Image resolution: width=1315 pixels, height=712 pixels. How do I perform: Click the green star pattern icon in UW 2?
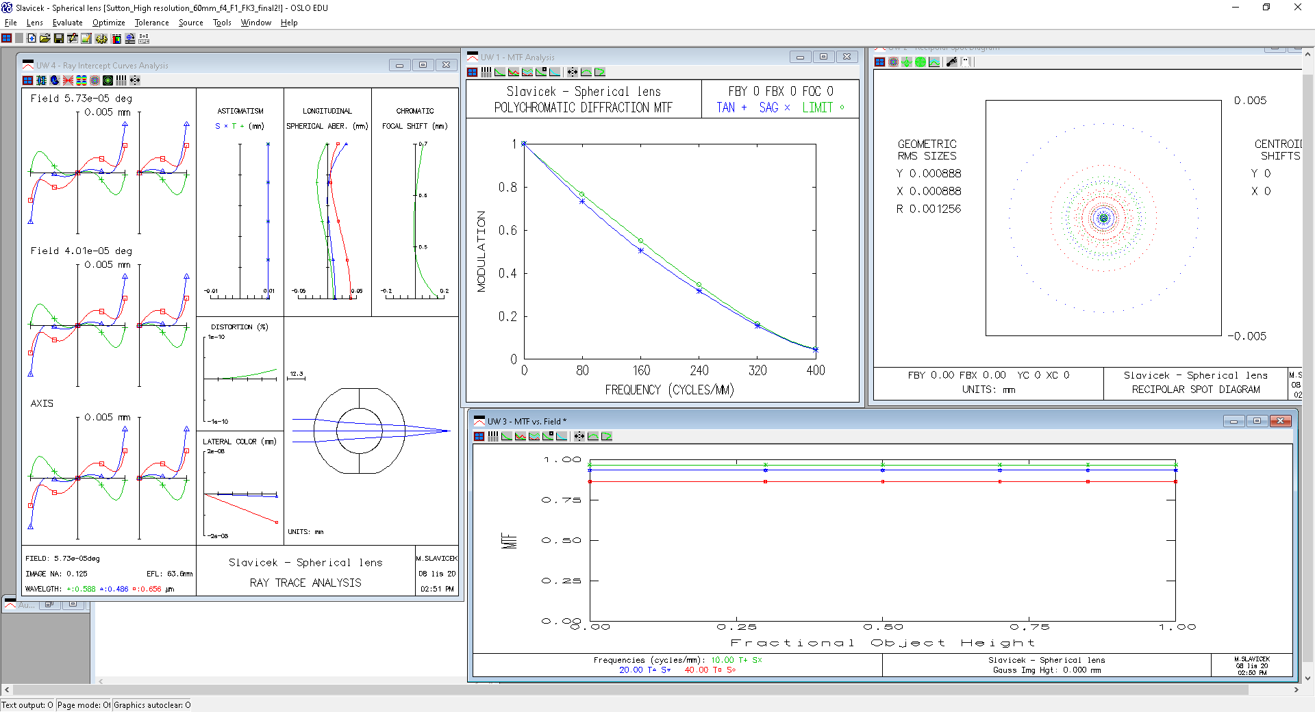[907, 62]
